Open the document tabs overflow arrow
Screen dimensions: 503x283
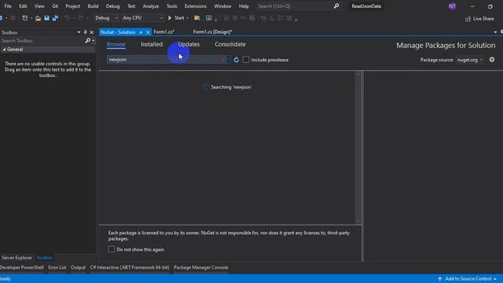click(495, 32)
